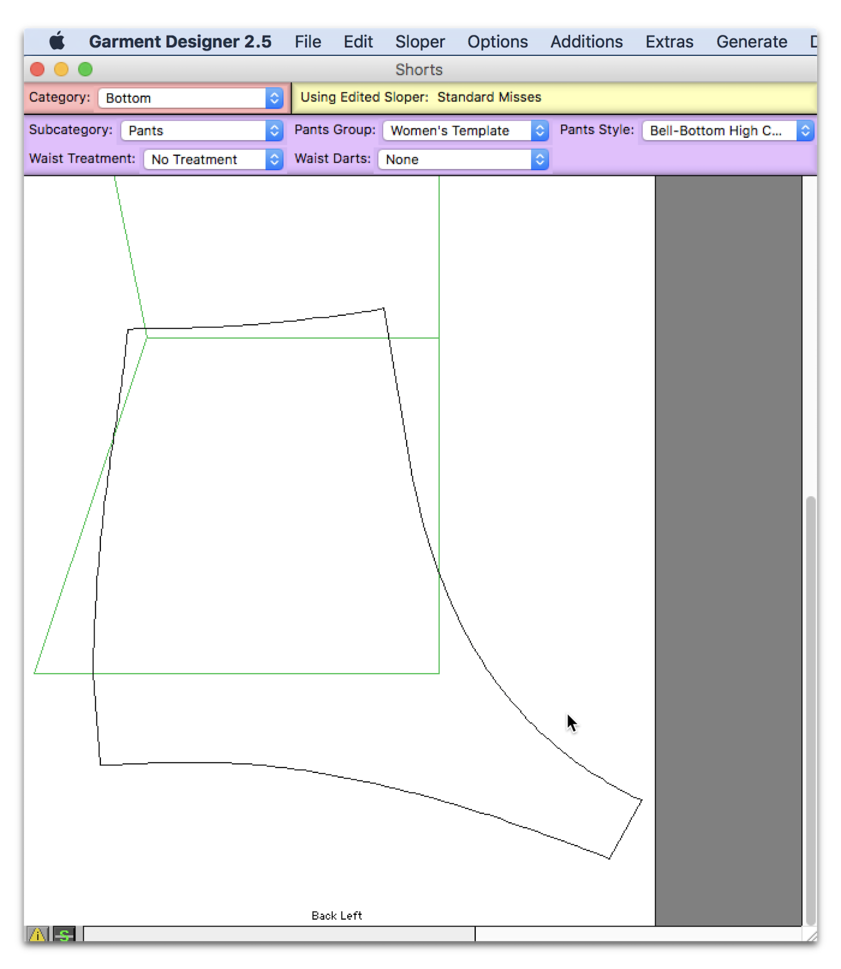Close the Shorts window

click(37, 70)
